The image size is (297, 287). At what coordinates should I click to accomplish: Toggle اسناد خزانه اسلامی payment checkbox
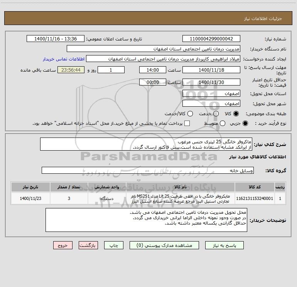point(187,123)
